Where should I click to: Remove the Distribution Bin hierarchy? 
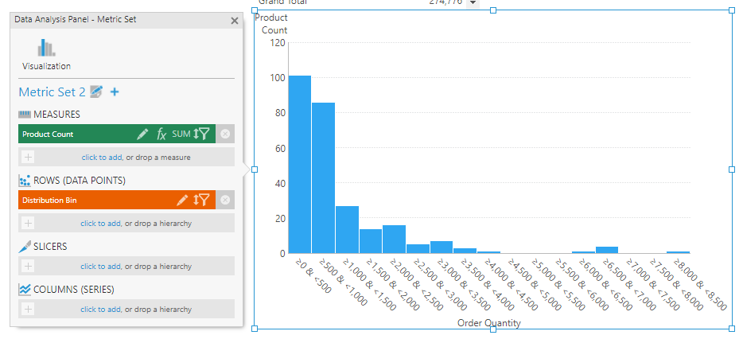(225, 200)
